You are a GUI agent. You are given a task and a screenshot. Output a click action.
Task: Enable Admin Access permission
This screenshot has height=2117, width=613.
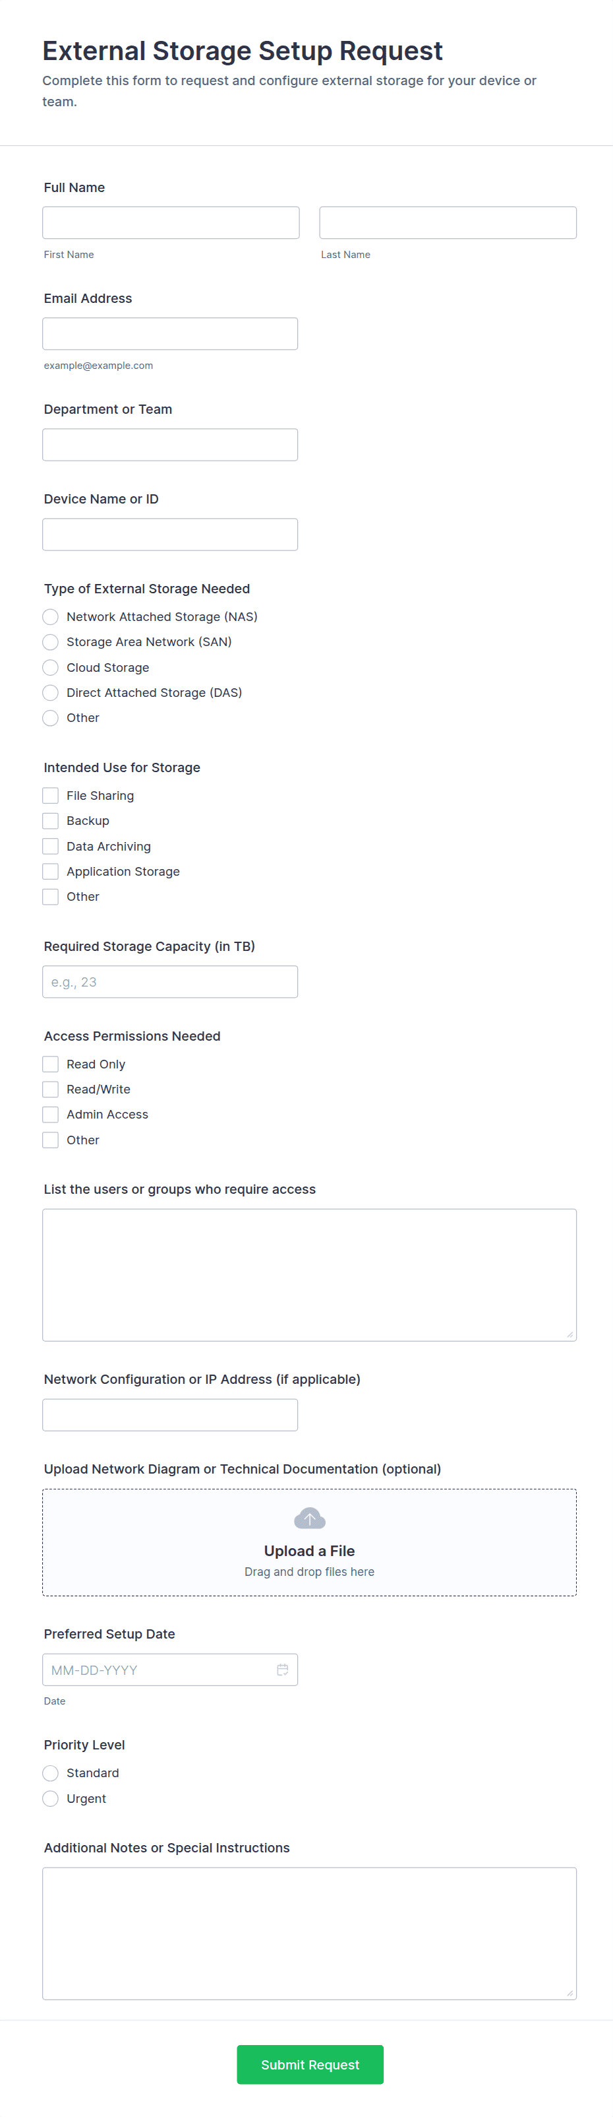click(x=51, y=1115)
